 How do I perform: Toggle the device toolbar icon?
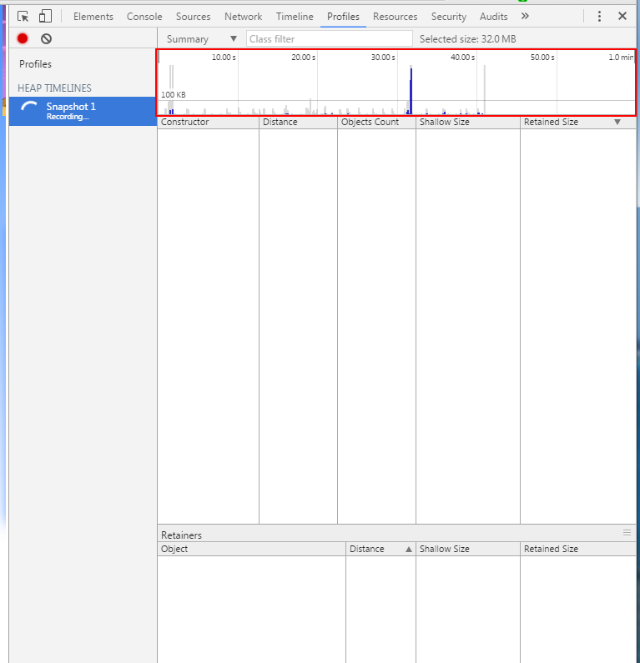[x=45, y=16]
